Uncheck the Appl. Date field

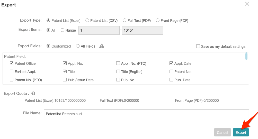click(x=171, y=63)
